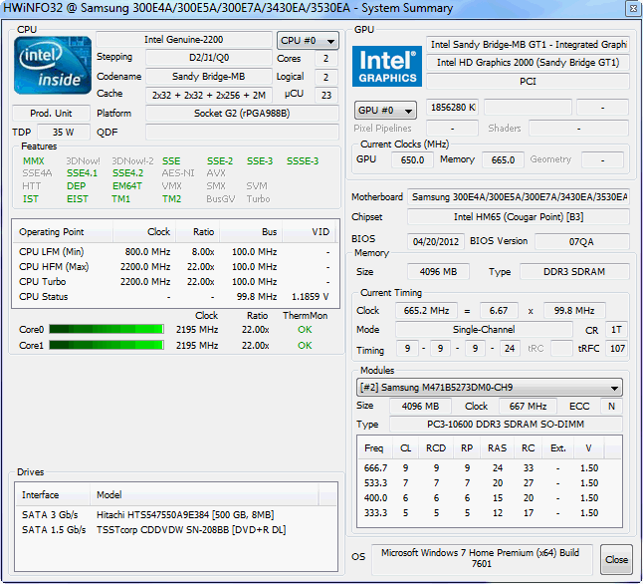This screenshot has width=643, height=584.
Task: Click the module Clock field 667 MHz
Action: click(x=528, y=407)
